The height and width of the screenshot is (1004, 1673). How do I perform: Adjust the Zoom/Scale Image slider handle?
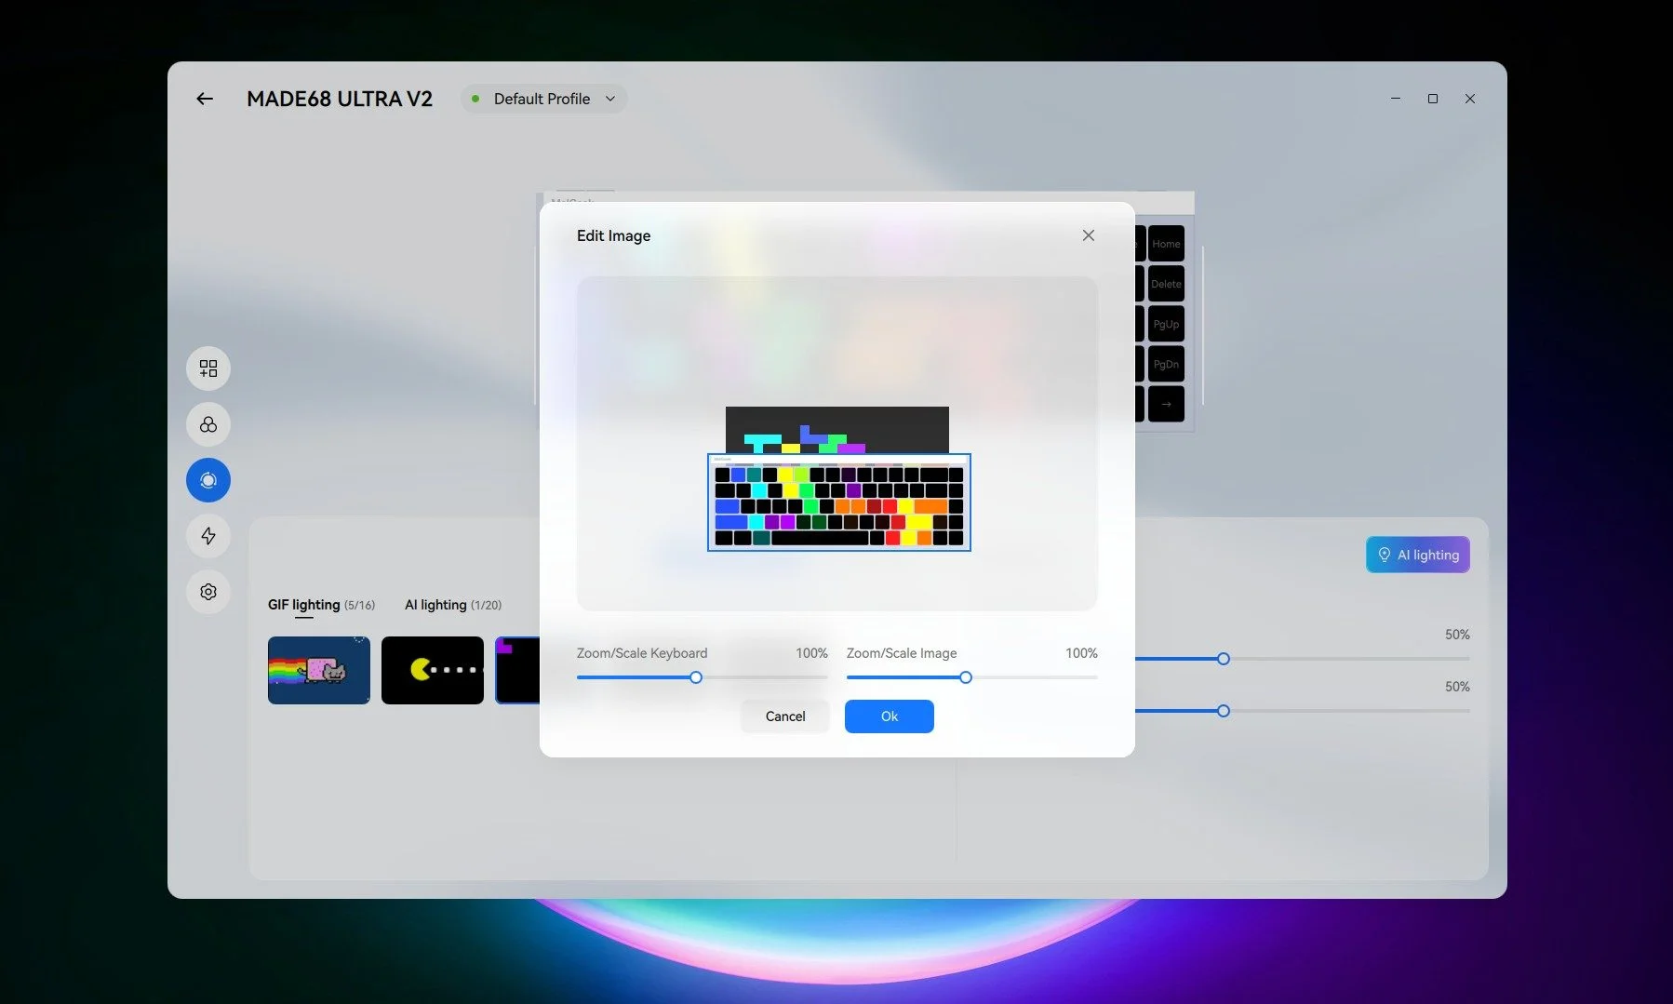966,677
